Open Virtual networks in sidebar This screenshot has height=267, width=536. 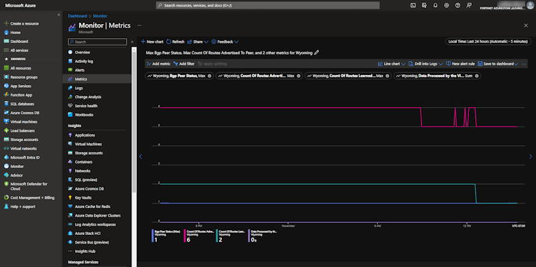23,149
